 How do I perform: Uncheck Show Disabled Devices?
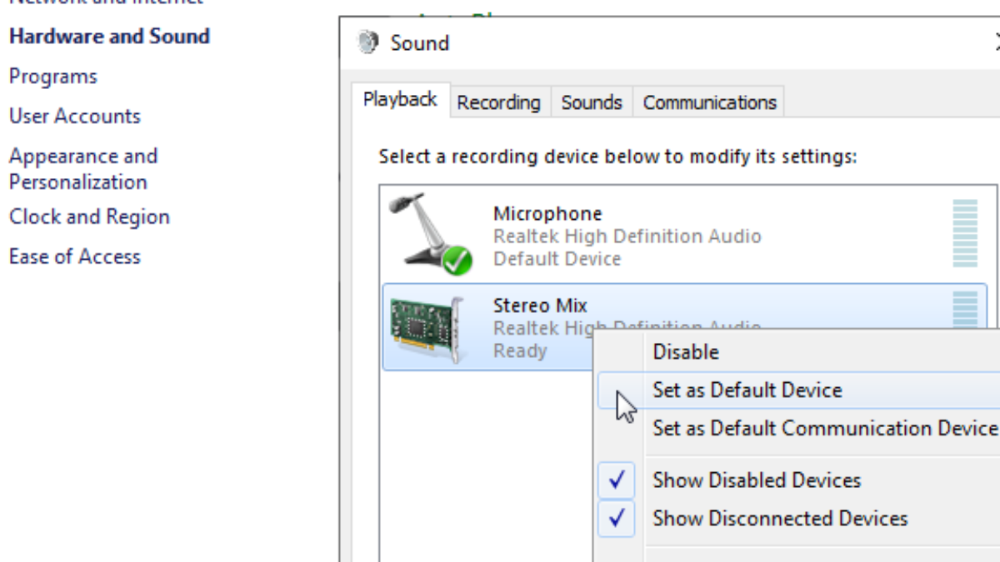point(617,480)
